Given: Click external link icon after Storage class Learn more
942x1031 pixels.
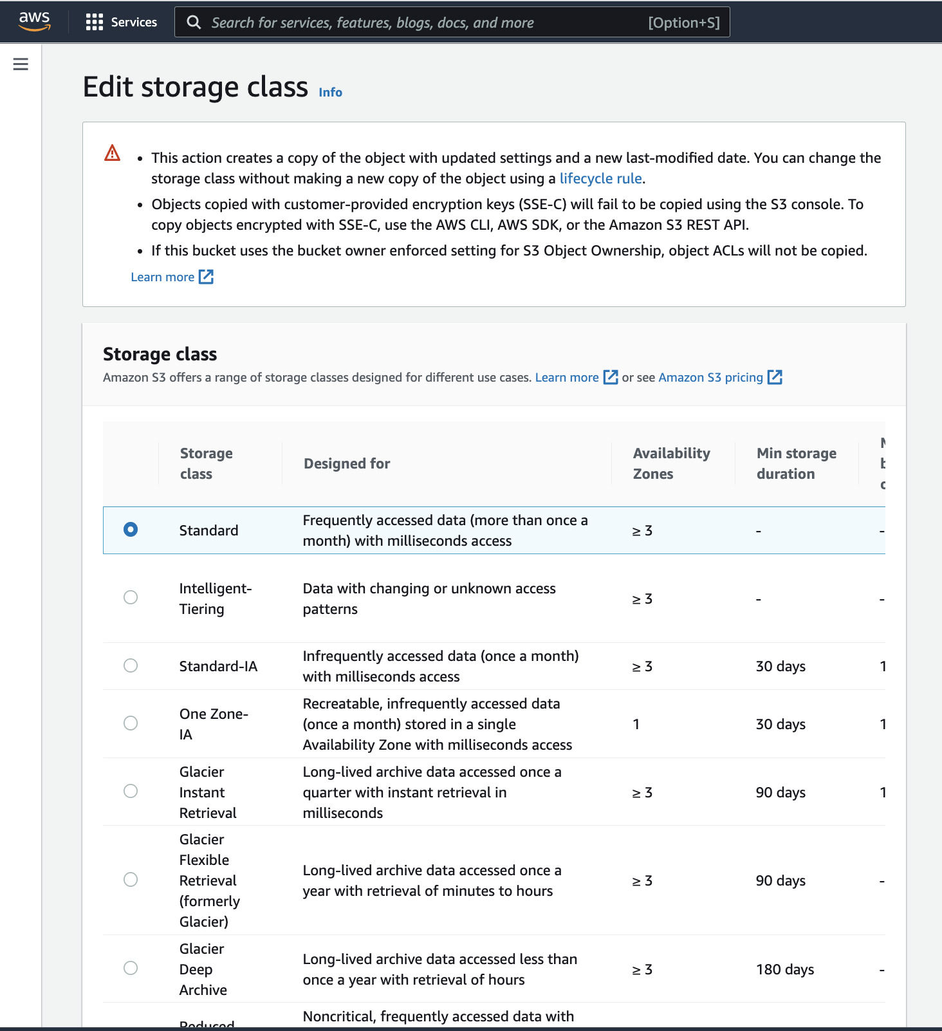Looking at the screenshot, I should pyautogui.click(x=611, y=377).
